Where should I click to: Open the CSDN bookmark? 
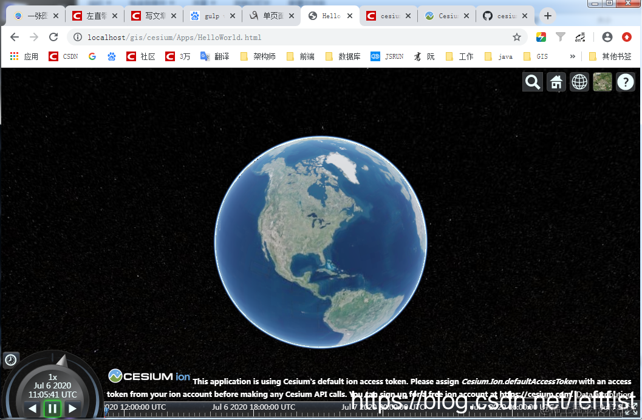(x=63, y=56)
